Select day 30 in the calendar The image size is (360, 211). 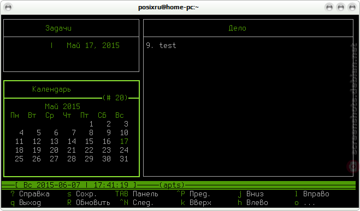pos(107,159)
